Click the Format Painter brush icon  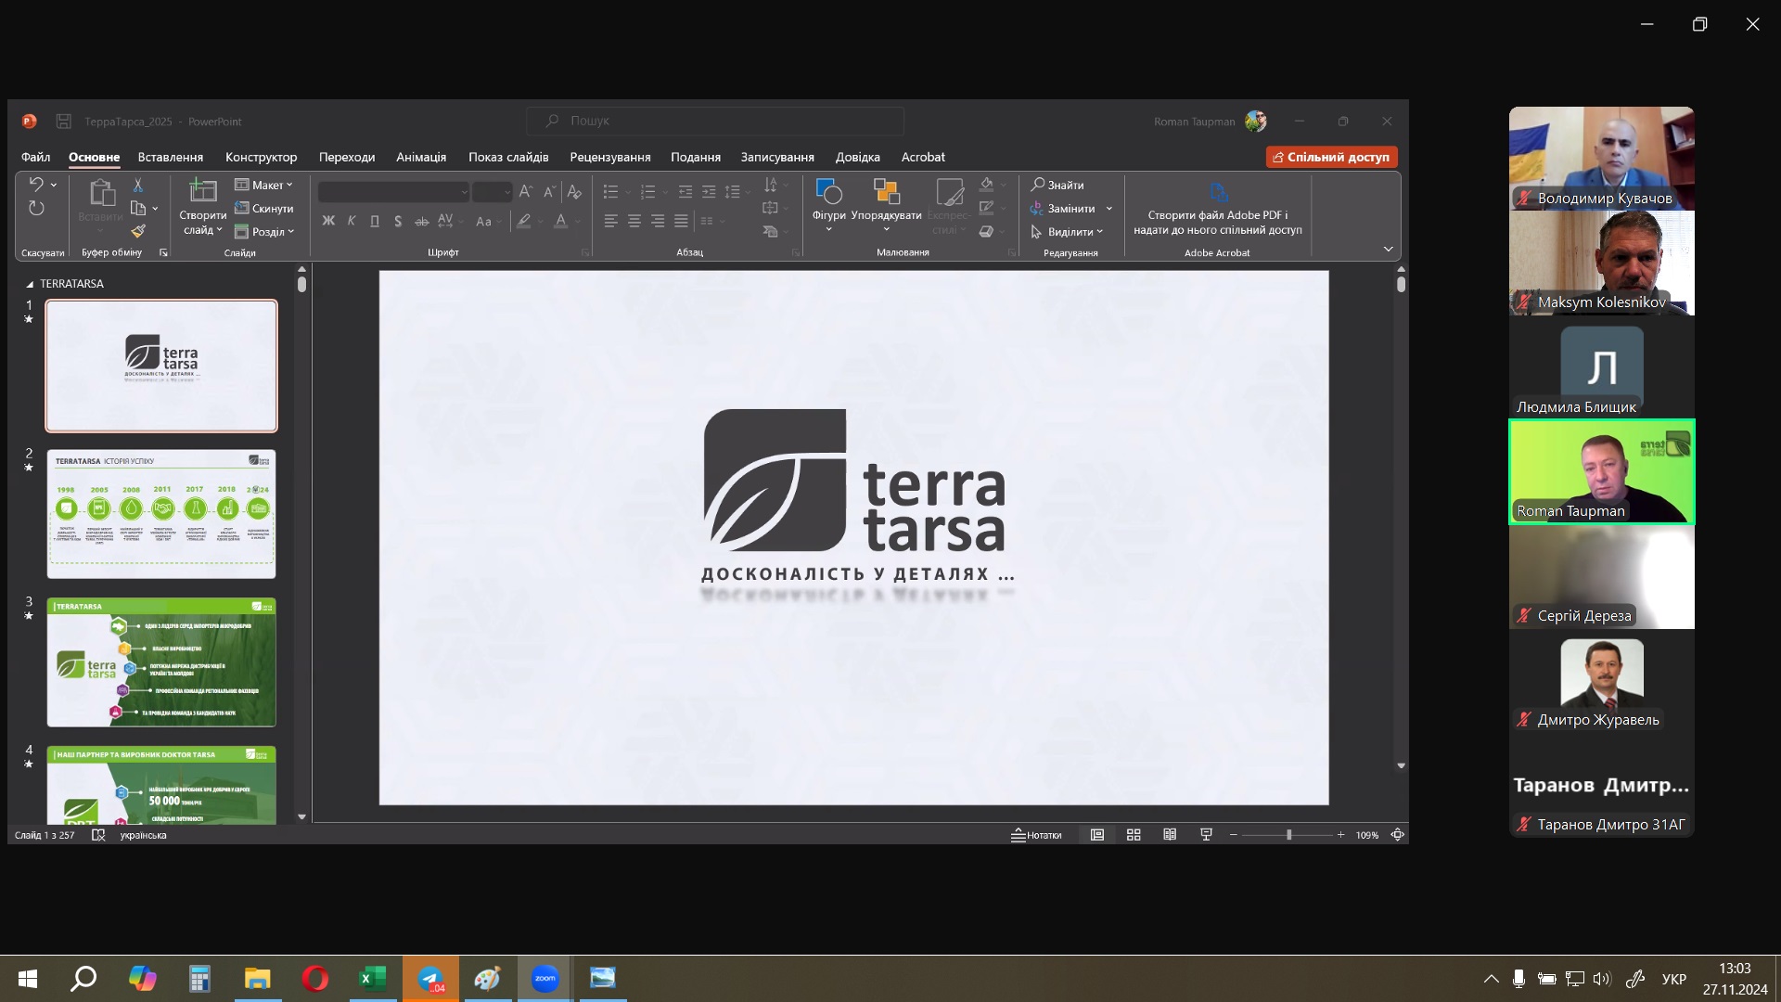138,231
